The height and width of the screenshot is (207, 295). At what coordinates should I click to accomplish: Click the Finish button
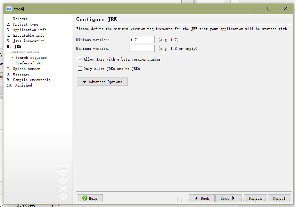[x=255, y=198]
